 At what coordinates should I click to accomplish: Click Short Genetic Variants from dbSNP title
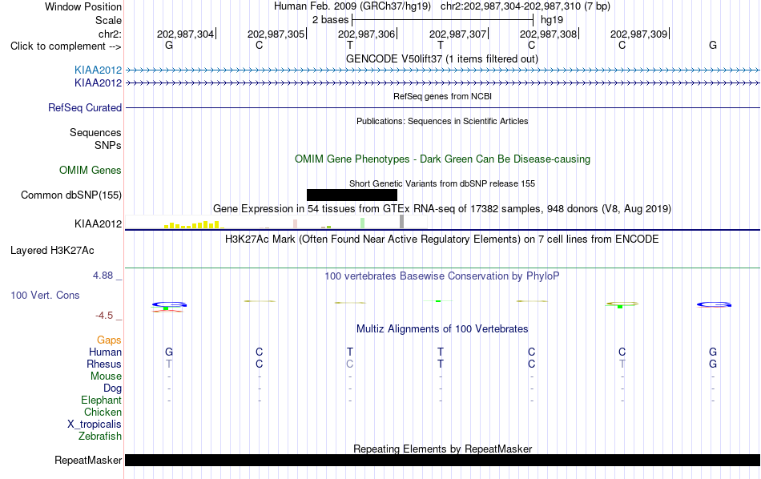442,183
